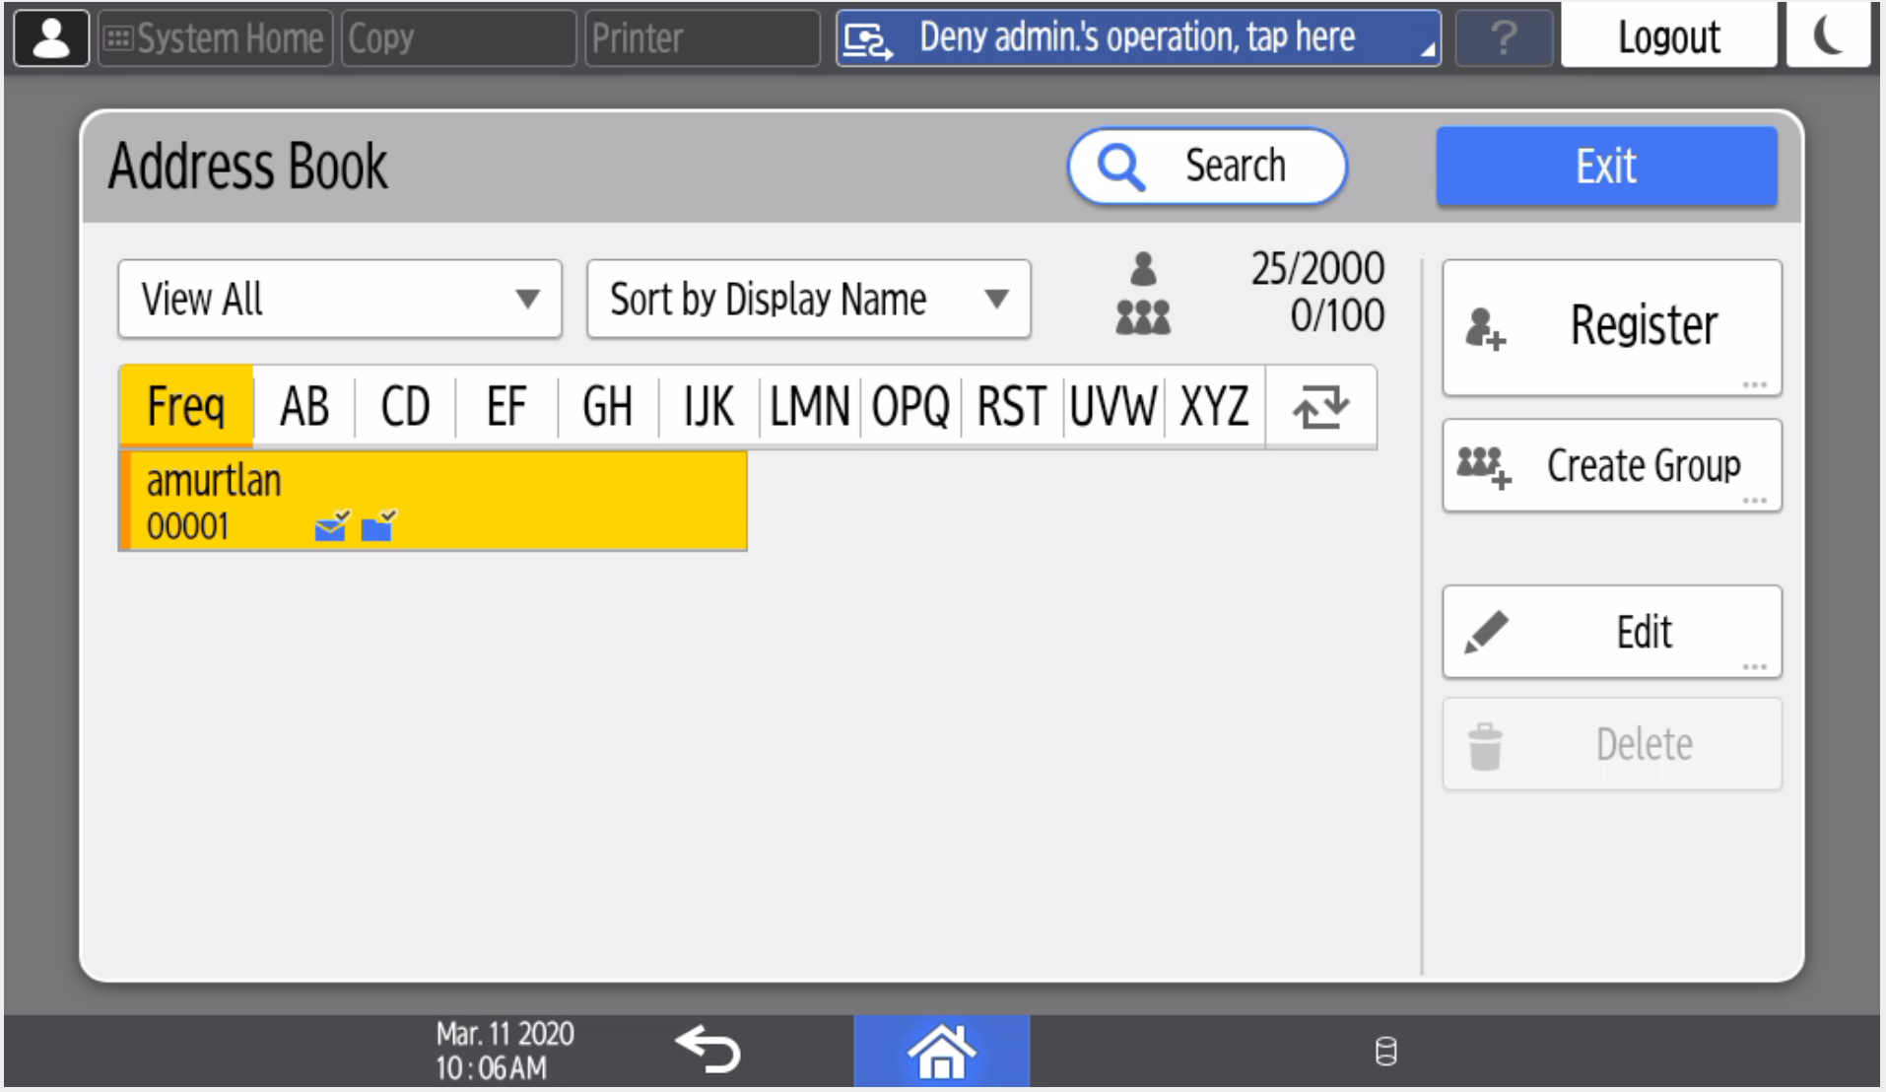The width and height of the screenshot is (1886, 1092).
Task: Select the amurtlan 00001 entry
Action: tap(434, 501)
